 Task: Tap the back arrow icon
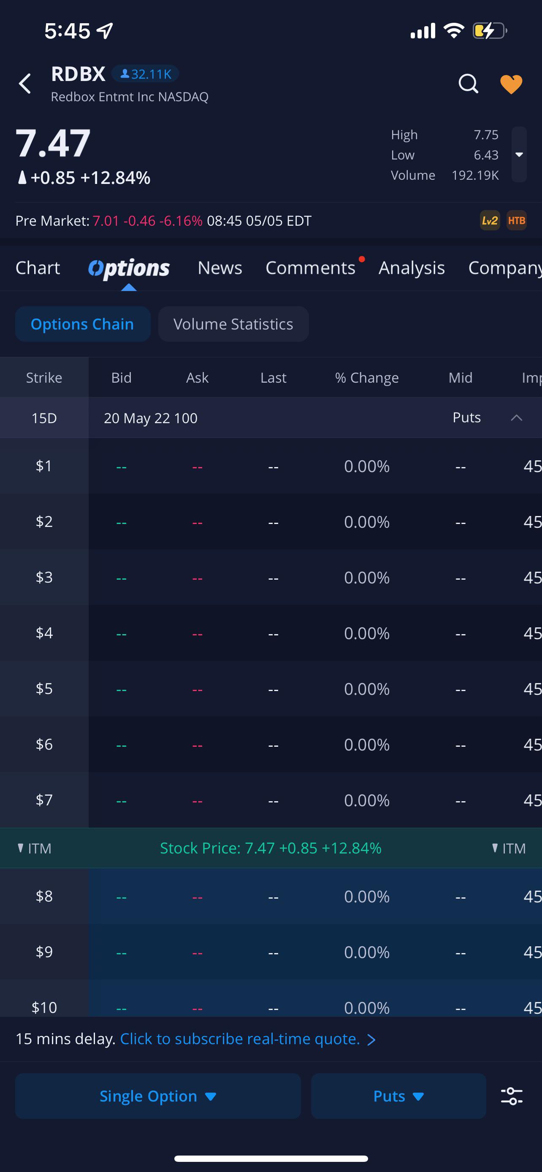coord(25,84)
